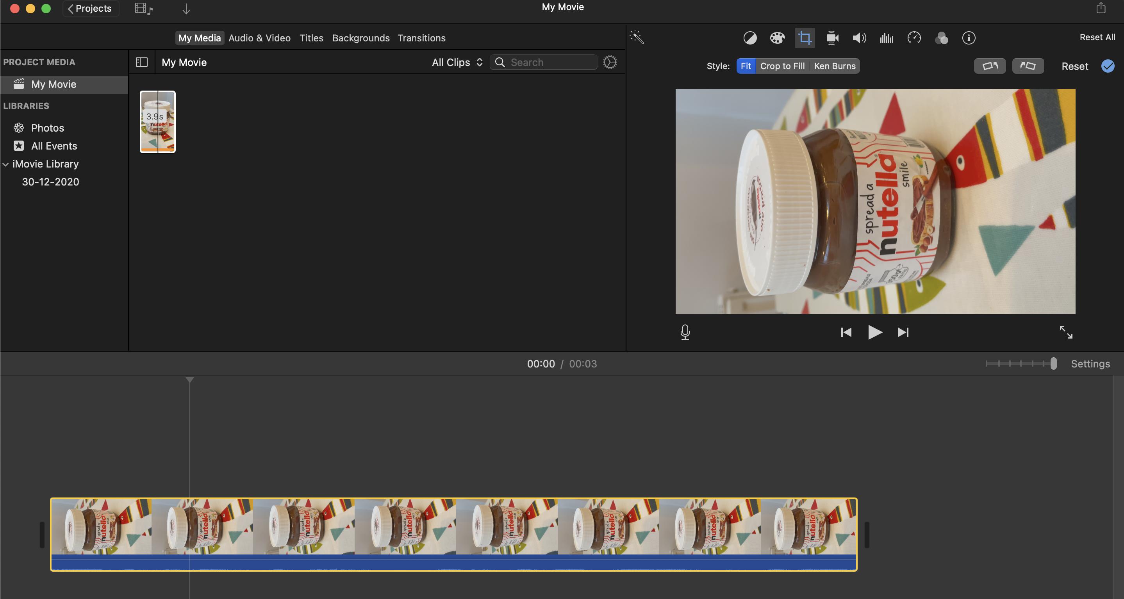1124x599 pixels.
Task: Go back to Projects
Action: [x=90, y=8]
